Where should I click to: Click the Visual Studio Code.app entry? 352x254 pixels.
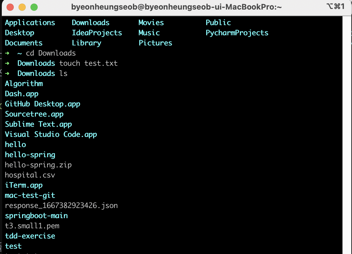click(x=51, y=134)
